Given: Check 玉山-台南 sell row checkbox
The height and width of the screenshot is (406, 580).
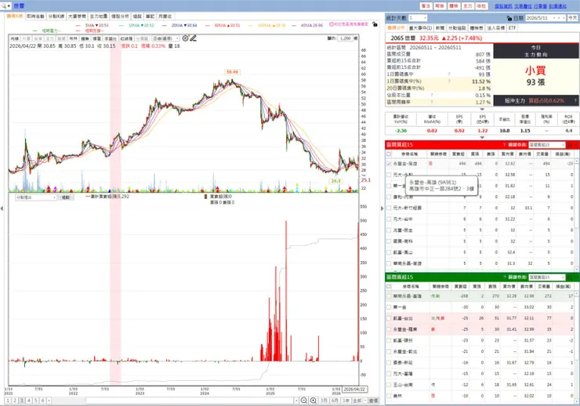Looking at the screenshot, I should tap(389, 385).
